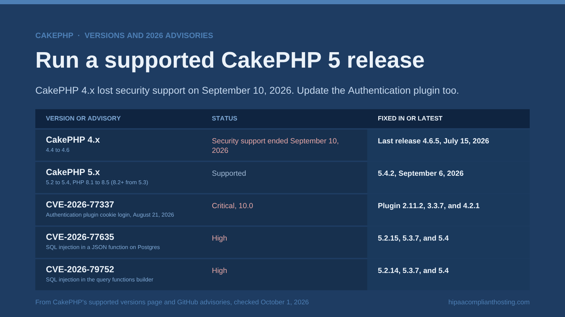Click 'SQL injection in the query functions builder'
Viewport: 565px width, 317px height.
tap(100, 280)
